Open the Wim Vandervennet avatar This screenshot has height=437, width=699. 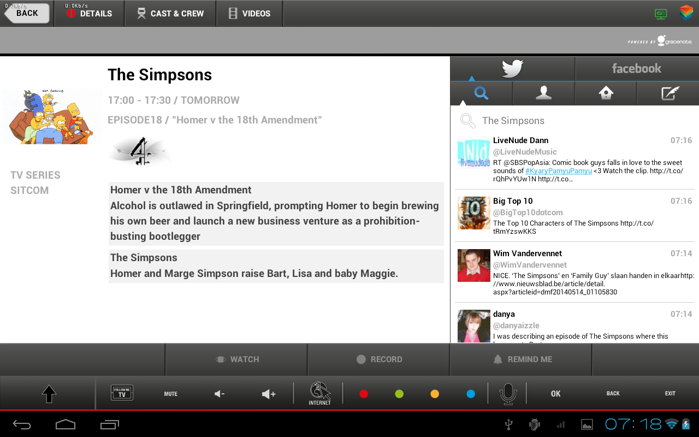pos(473,265)
